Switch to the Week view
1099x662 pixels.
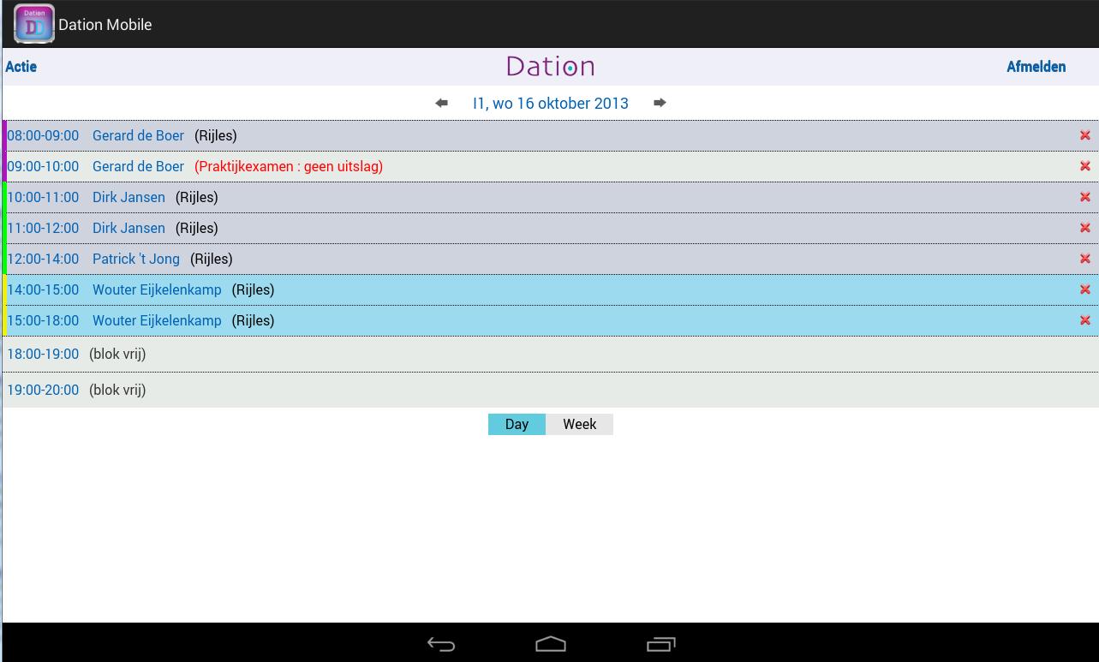click(x=579, y=424)
